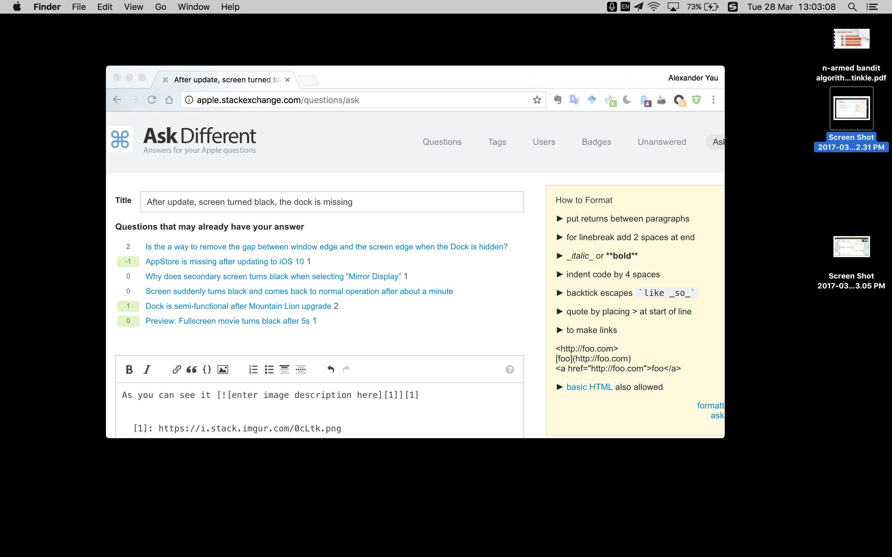Open the Wi-Fi status menu
The width and height of the screenshot is (892, 557).
[654, 6]
